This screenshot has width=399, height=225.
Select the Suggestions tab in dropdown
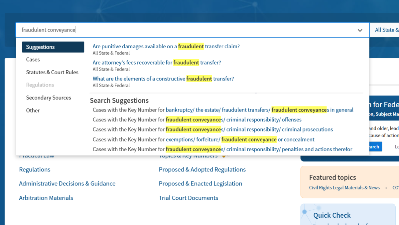[x=53, y=47]
